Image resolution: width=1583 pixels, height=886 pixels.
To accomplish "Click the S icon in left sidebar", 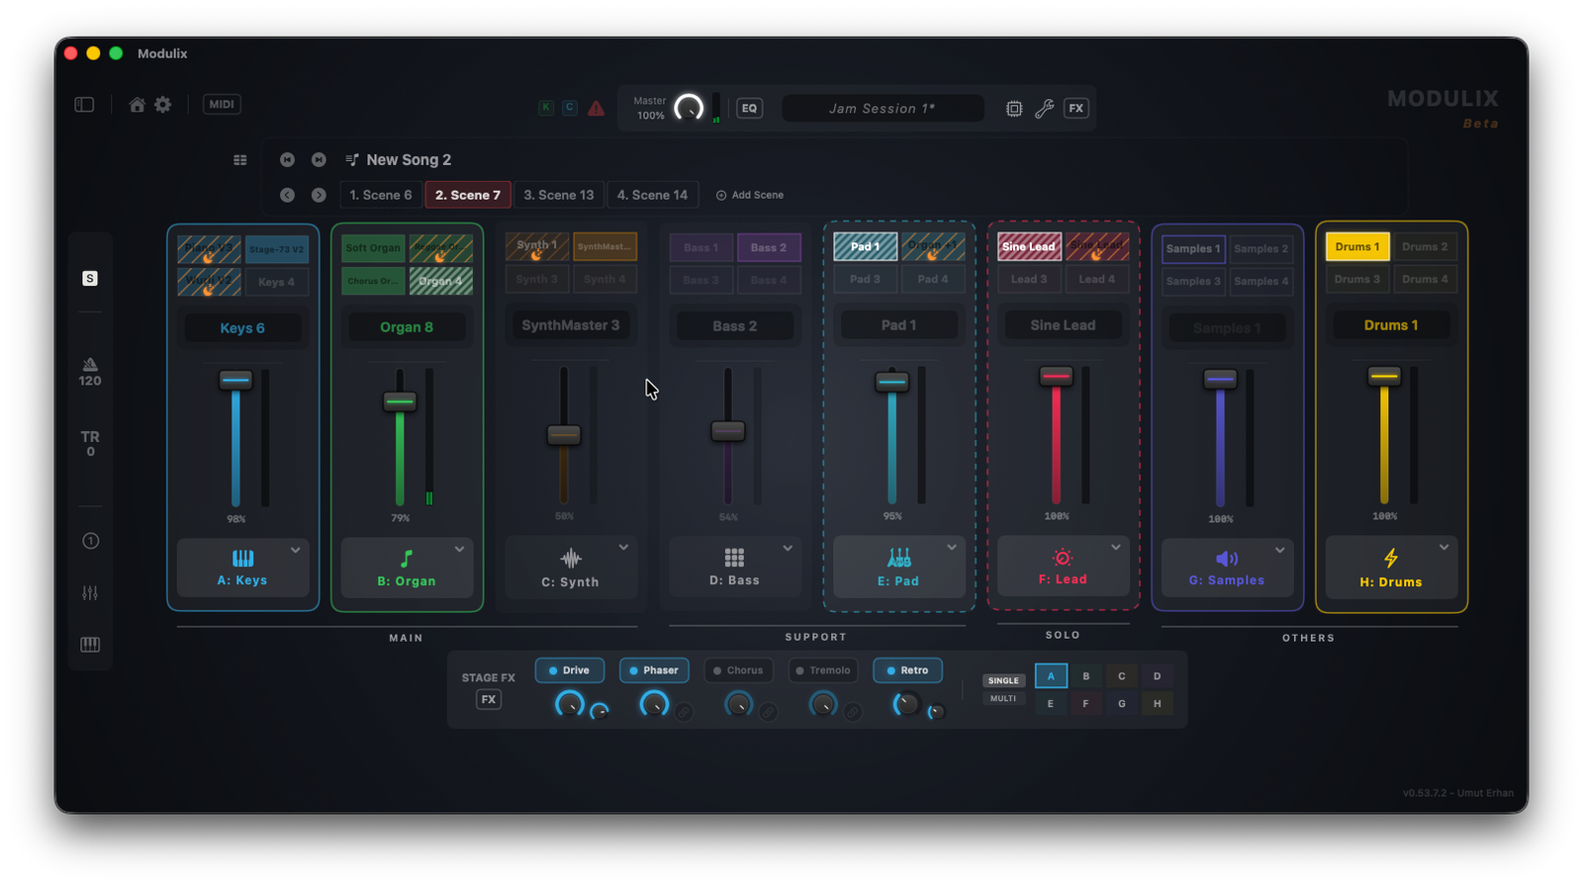I will point(90,278).
